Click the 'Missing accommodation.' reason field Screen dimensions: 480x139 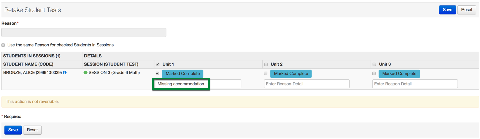click(x=198, y=84)
